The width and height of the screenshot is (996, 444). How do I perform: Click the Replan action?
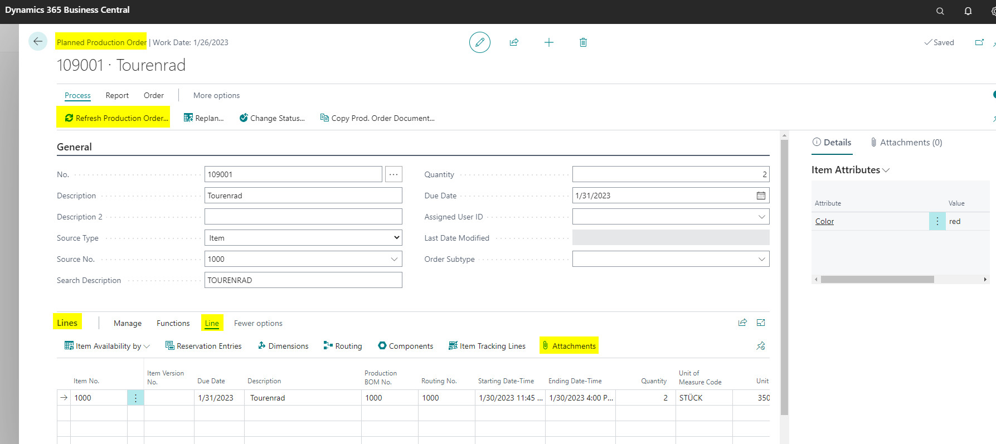(204, 118)
